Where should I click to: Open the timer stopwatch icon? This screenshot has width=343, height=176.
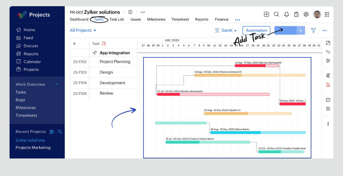[296, 14]
